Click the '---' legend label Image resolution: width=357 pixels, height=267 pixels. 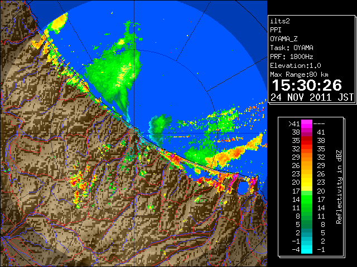(319, 124)
